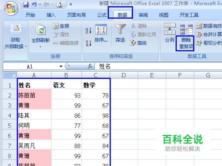The width and height of the screenshot is (222, 166).
Task: Click the 连接 connections button
Action: (x=61, y=26)
